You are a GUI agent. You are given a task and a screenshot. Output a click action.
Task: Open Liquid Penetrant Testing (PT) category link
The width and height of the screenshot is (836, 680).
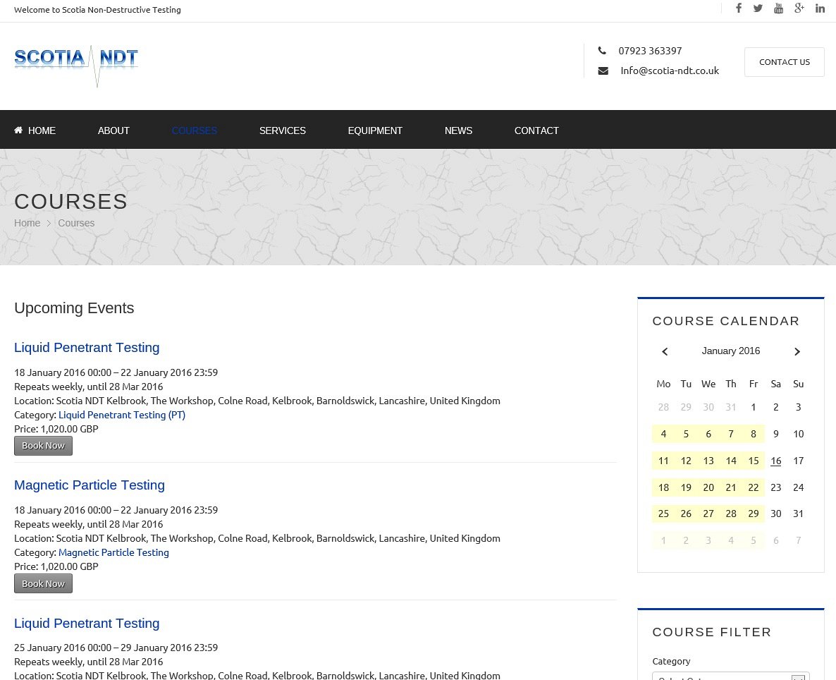121,415
